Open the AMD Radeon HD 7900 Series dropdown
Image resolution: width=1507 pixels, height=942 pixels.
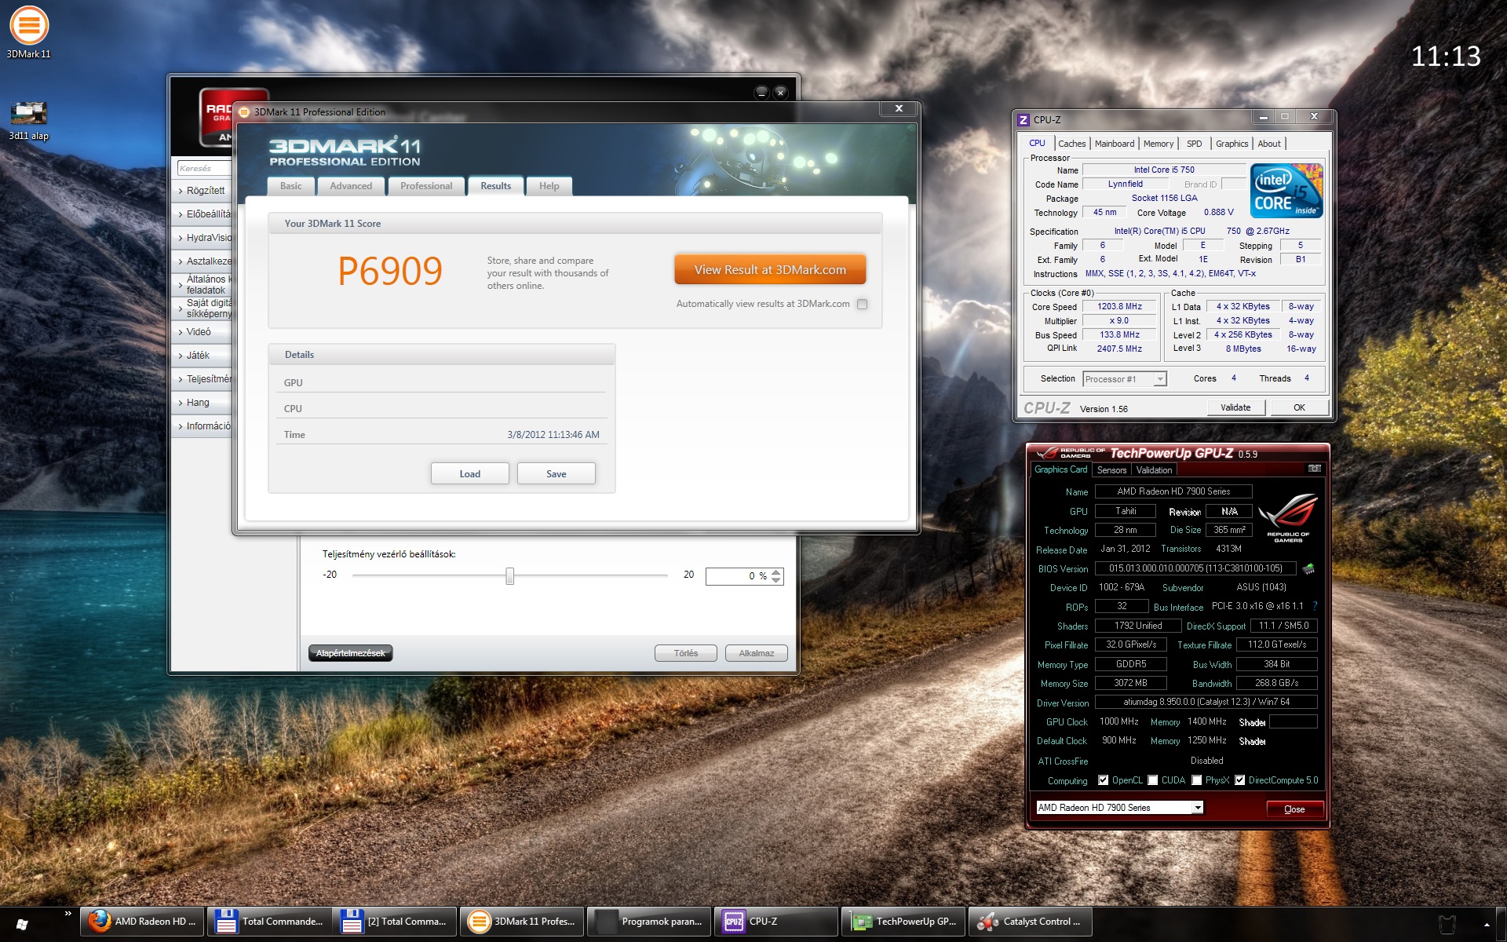click(x=1119, y=808)
